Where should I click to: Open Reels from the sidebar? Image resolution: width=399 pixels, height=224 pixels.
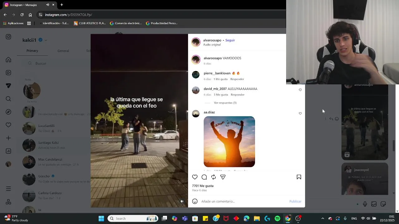(x=8, y=73)
